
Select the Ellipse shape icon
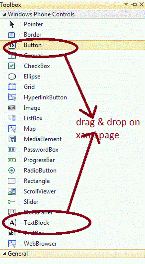12,76
